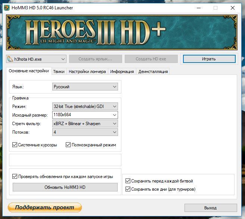The image size is (245, 219).
Task: Expand the Режим graphics mode dropdown
Action: coord(85,107)
